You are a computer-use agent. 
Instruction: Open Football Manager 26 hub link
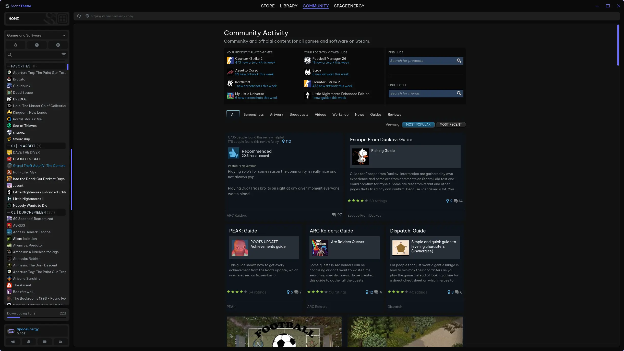pos(329,58)
